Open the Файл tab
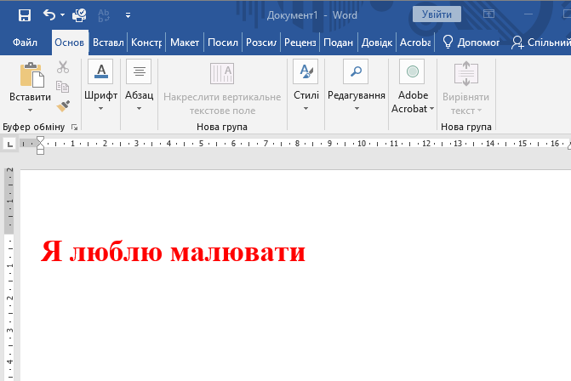 point(25,43)
